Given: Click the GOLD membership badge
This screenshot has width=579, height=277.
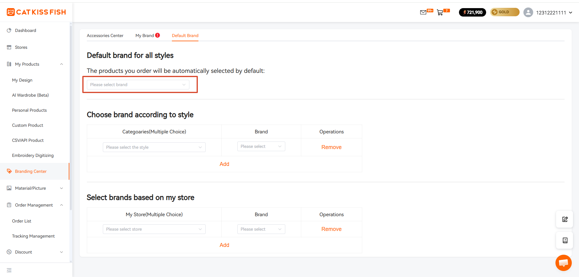Looking at the screenshot, I should click(505, 12).
